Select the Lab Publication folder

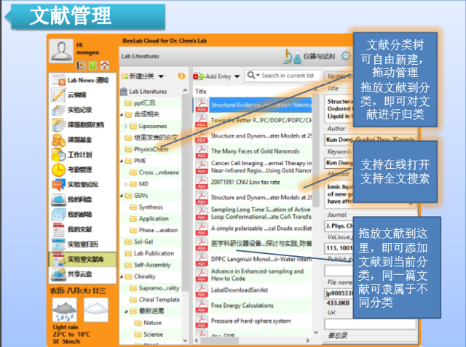154,253
